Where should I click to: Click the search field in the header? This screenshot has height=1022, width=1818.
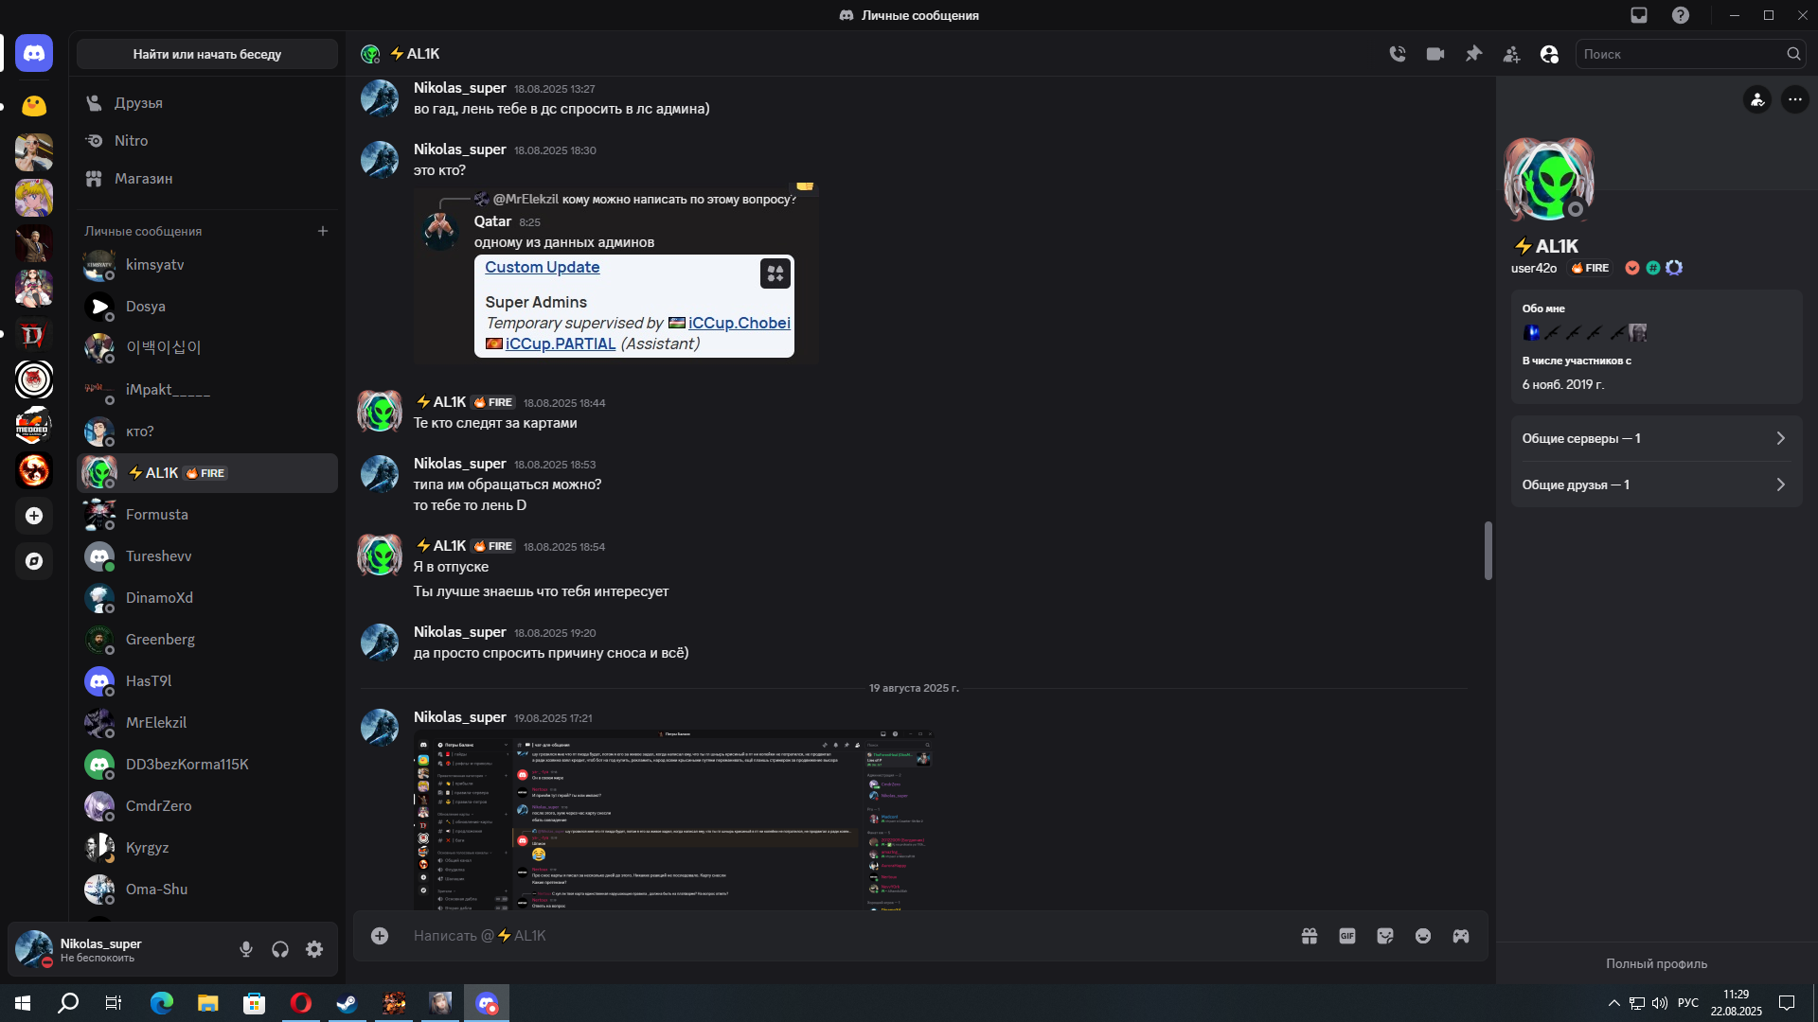1690,54
